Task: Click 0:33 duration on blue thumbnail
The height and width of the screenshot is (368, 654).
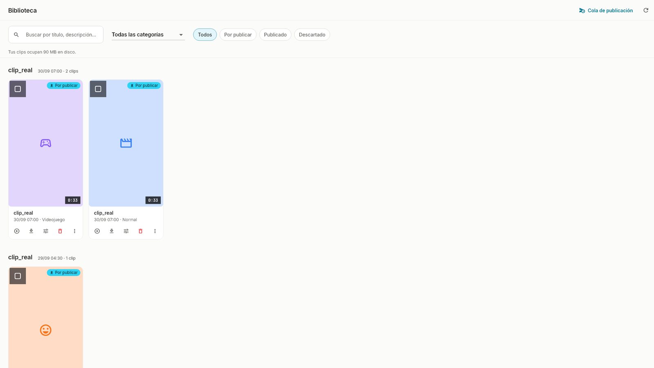Action: coord(153,200)
